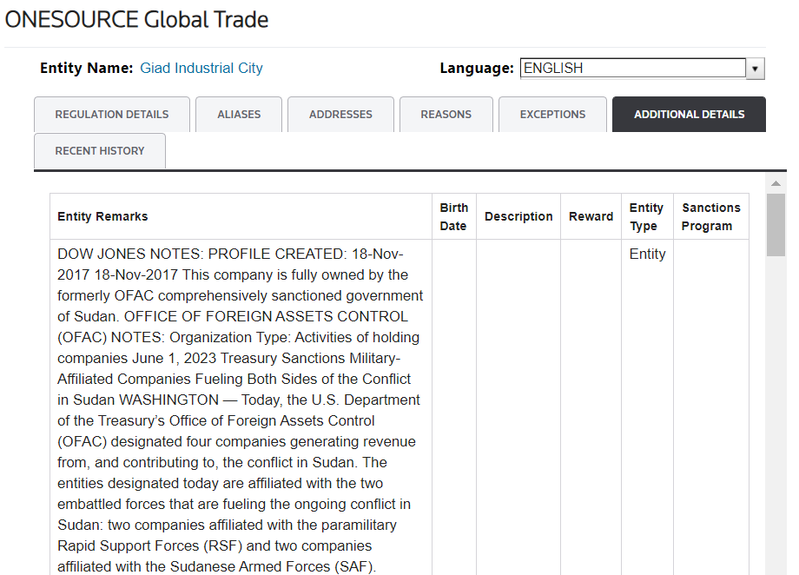Click the Birth Date column header
This screenshot has height=575, width=799.
click(x=453, y=216)
